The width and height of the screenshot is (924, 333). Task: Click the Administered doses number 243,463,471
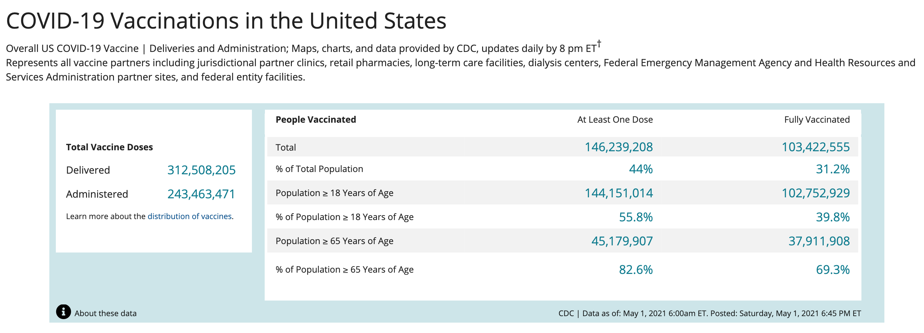click(201, 194)
